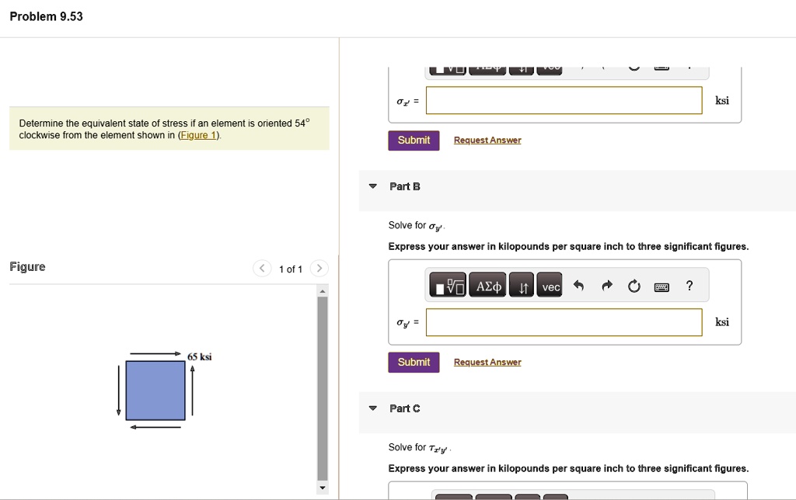Collapse the Part C section

373,408
